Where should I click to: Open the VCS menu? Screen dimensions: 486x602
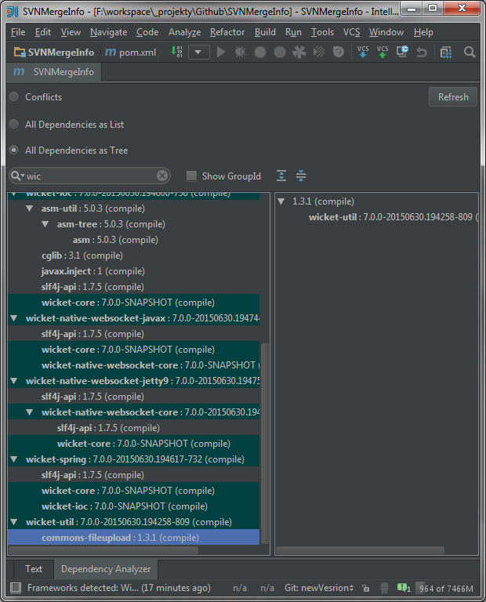click(352, 32)
